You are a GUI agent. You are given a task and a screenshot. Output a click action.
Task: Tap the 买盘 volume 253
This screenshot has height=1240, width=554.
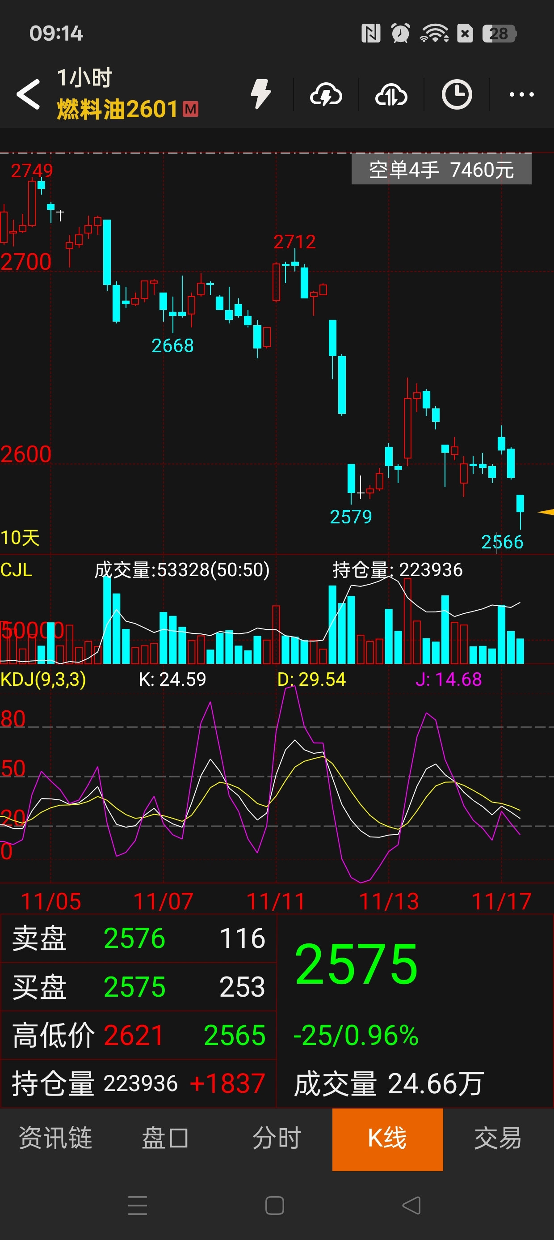pos(242,986)
